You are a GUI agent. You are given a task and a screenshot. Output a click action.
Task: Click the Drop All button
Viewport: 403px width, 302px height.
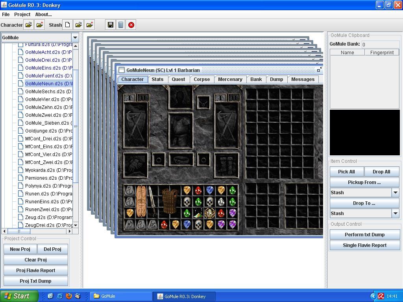point(381,171)
